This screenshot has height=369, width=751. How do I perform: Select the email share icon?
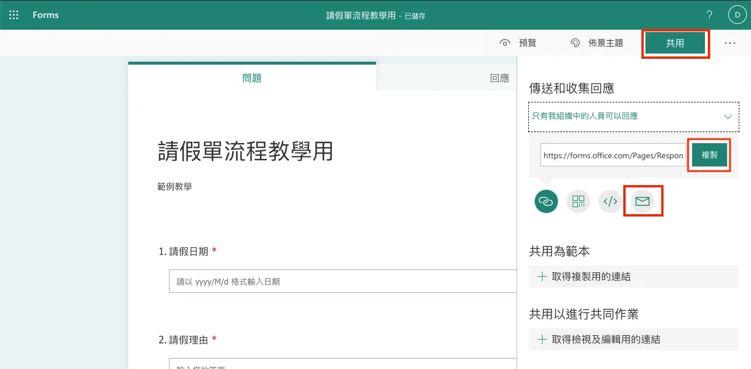point(643,201)
